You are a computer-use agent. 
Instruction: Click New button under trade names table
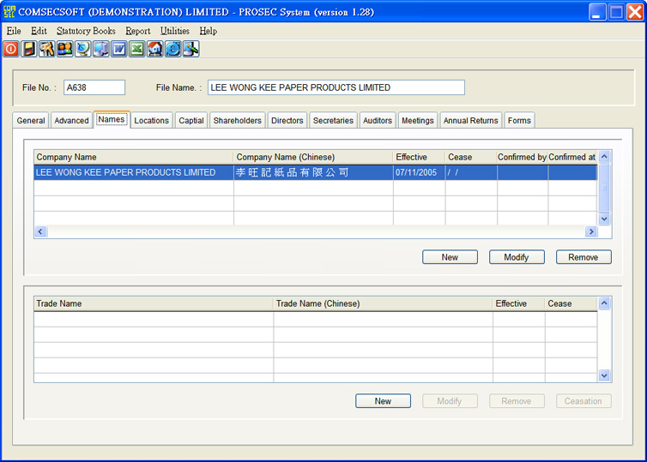click(x=383, y=401)
